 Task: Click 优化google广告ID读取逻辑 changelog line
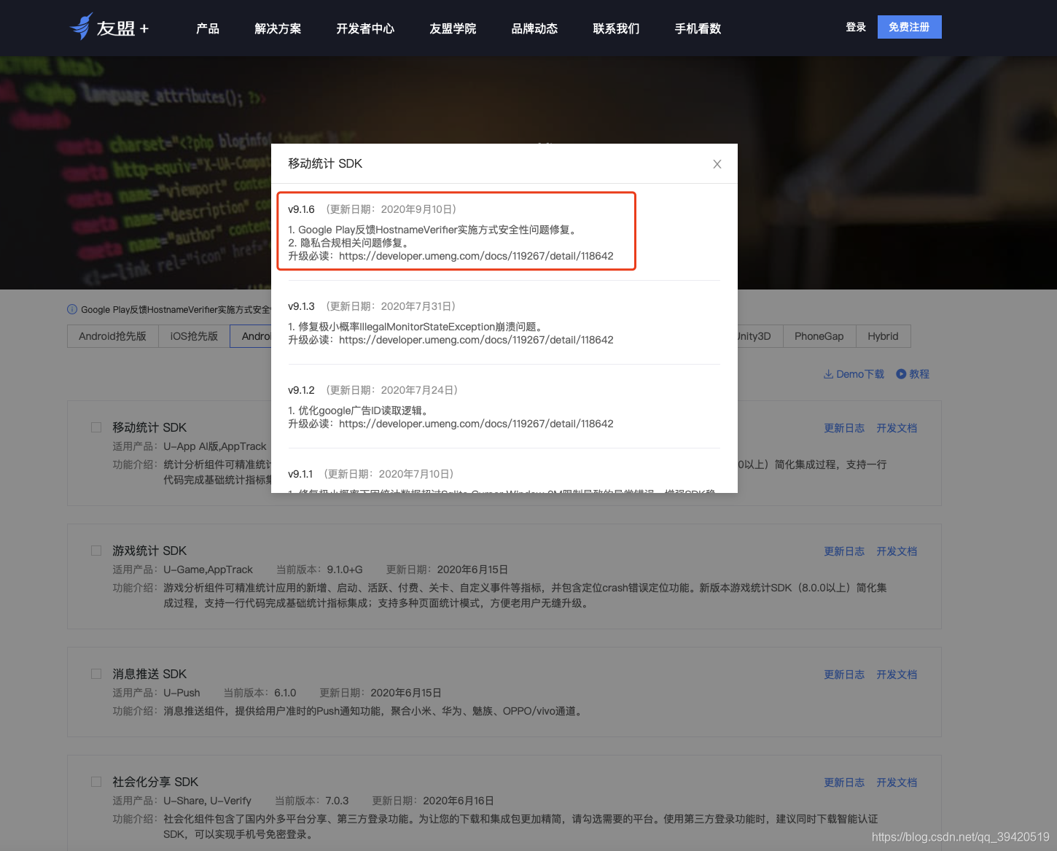point(359,411)
